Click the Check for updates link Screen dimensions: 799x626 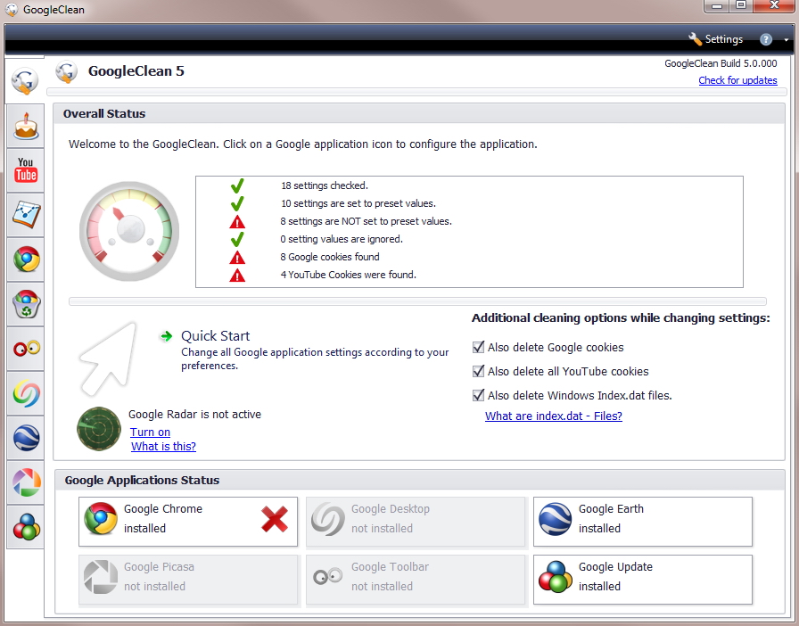737,80
